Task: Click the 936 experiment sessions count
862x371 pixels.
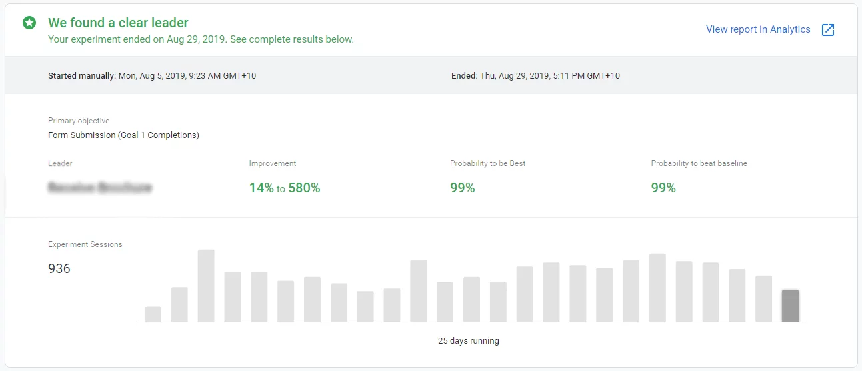Action: (x=59, y=269)
